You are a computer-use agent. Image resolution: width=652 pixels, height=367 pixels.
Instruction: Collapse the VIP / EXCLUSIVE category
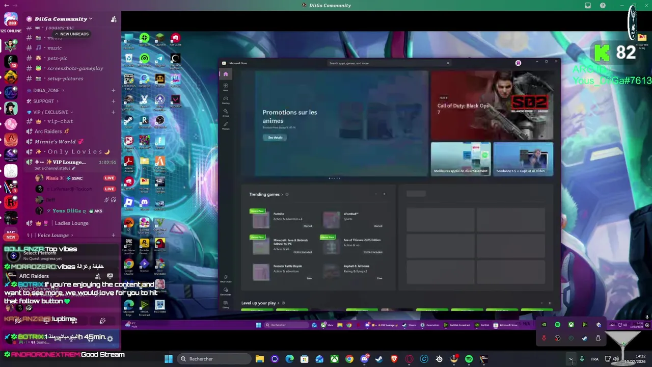tap(50, 112)
